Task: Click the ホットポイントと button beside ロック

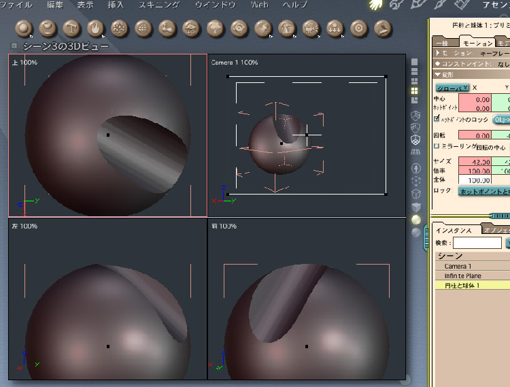Action: [x=484, y=191]
